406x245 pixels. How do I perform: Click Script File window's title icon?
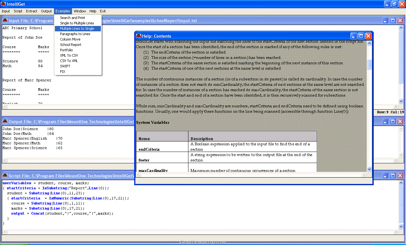[x=5, y=176]
